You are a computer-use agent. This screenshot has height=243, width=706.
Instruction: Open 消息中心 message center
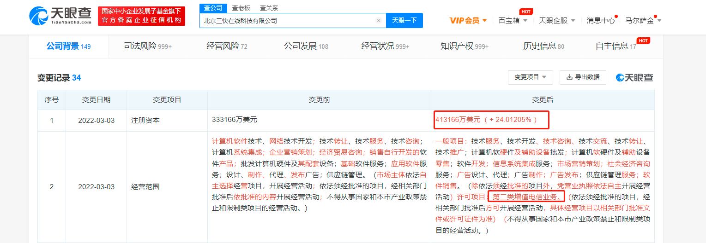(601, 21)
